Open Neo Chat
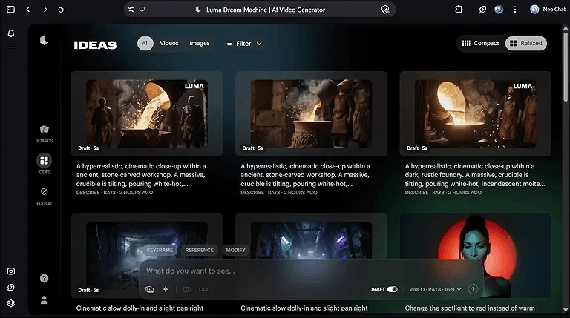 (x=548, y=10)
